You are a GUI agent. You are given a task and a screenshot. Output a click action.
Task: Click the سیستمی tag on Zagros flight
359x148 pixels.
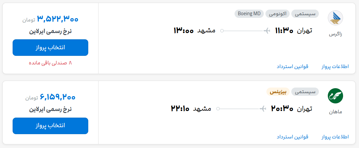[305, 14]
